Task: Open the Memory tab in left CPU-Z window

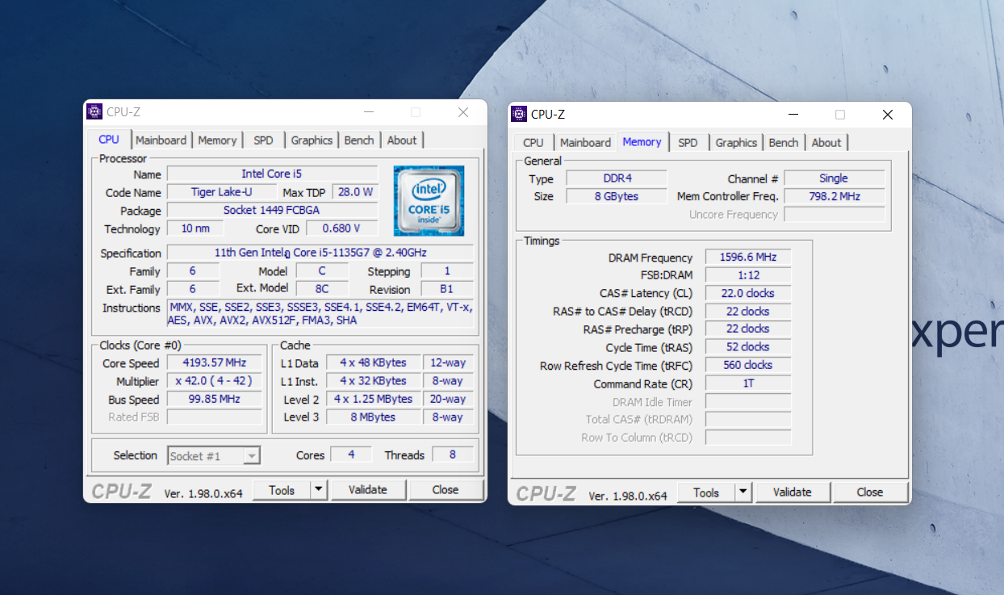Action: click(217, 140)
